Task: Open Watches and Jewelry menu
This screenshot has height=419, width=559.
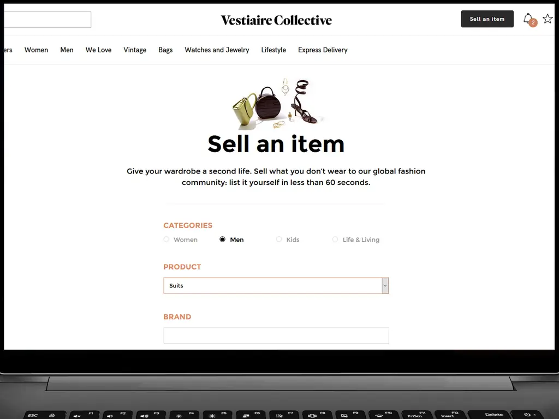Action: pos(217,50)
